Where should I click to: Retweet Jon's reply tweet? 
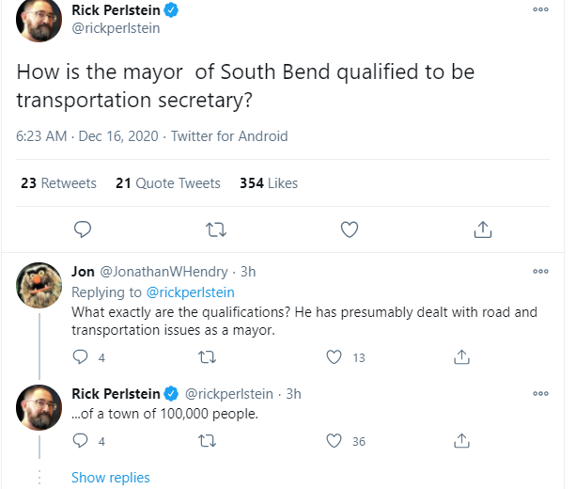coord(208,356)
